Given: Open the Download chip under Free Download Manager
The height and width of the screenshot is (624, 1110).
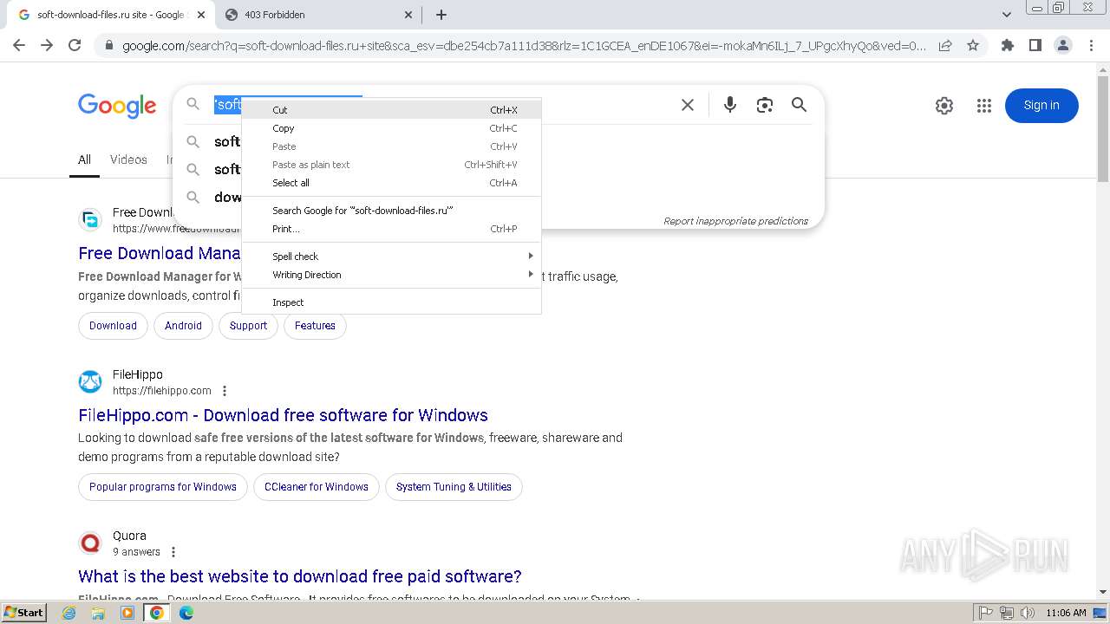Looking at the screenshot, I should [113, 326].
